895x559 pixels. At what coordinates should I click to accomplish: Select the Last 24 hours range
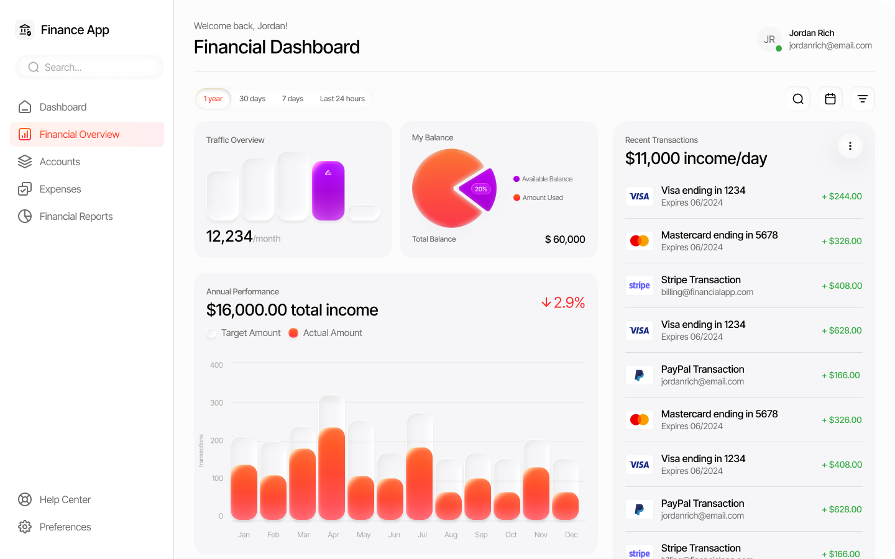[342, 99]
